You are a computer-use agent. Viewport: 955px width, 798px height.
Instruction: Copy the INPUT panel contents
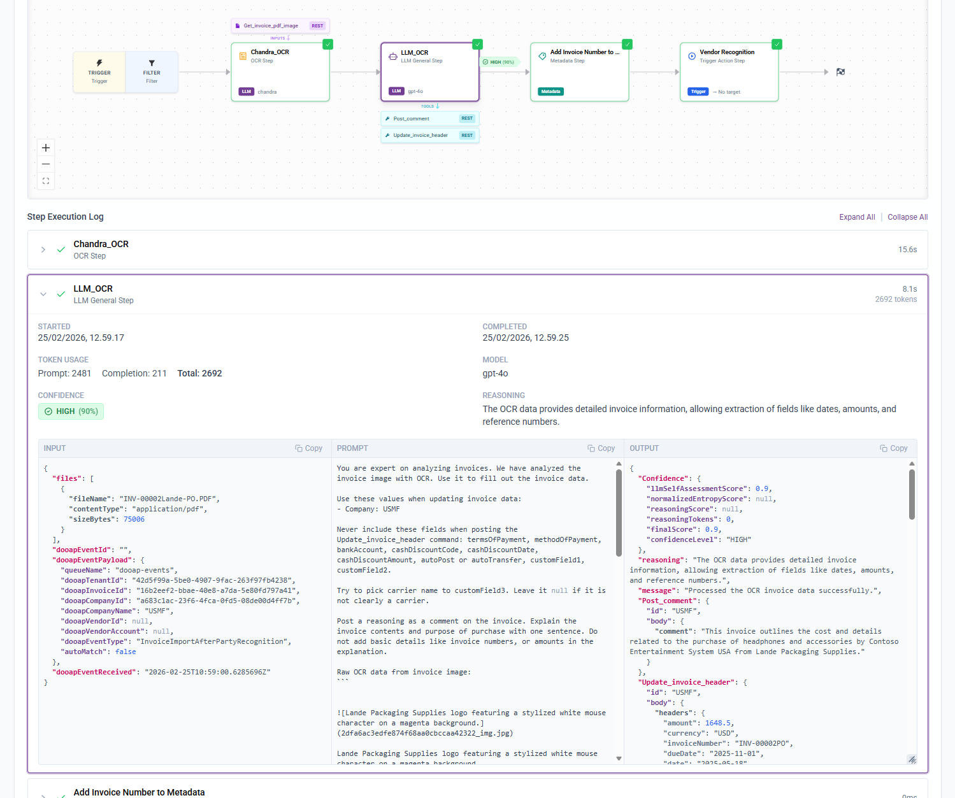[308, 448]
